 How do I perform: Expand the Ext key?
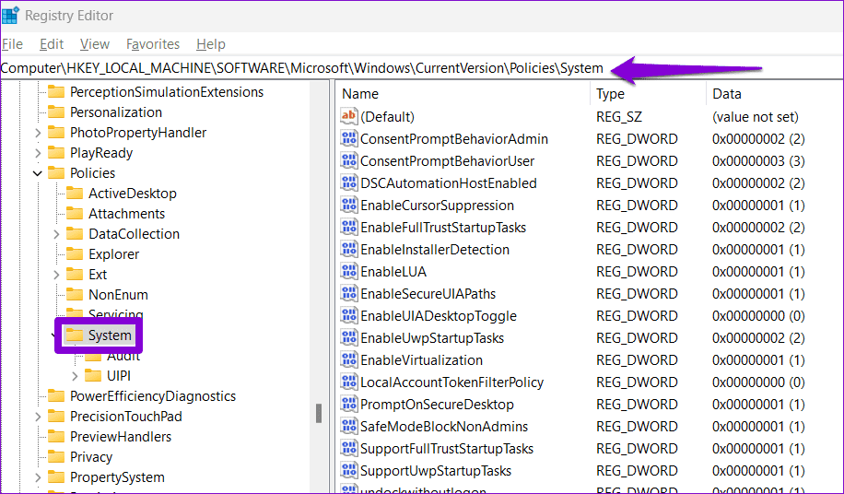pos(56,275)
